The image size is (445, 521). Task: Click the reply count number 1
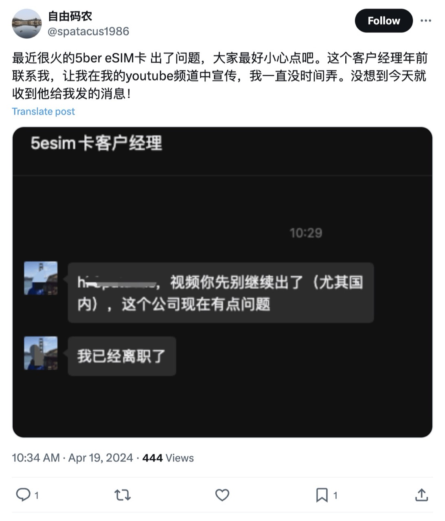[37, 495]
